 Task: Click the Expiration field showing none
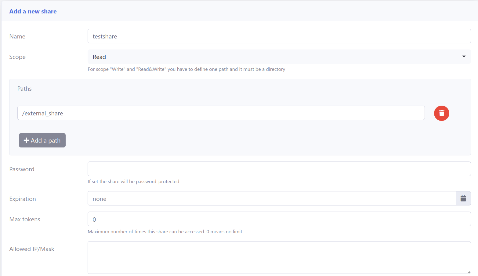click(x=272, y=198)
